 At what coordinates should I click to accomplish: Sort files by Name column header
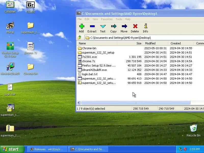(97, 43)
